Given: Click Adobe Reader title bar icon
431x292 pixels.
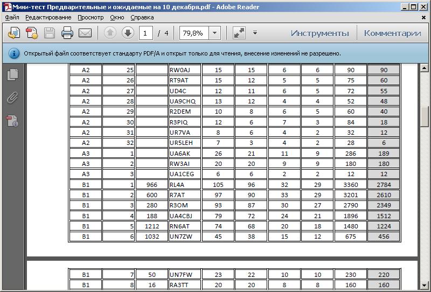Looking at the screenshot, I should point(9,7).
